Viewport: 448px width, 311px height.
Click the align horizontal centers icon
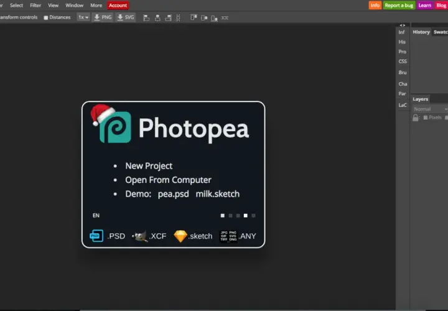157,17
